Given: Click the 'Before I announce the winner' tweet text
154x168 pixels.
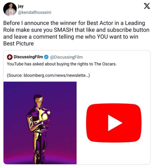Looking at the screenshot, I should click(x=76, y=33).
